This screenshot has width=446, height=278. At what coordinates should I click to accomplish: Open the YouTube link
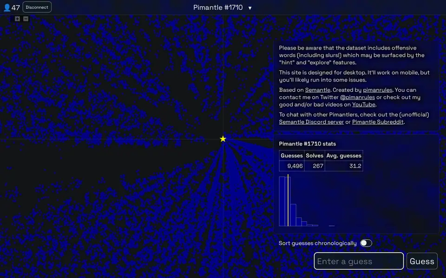(x=363, y=104)
